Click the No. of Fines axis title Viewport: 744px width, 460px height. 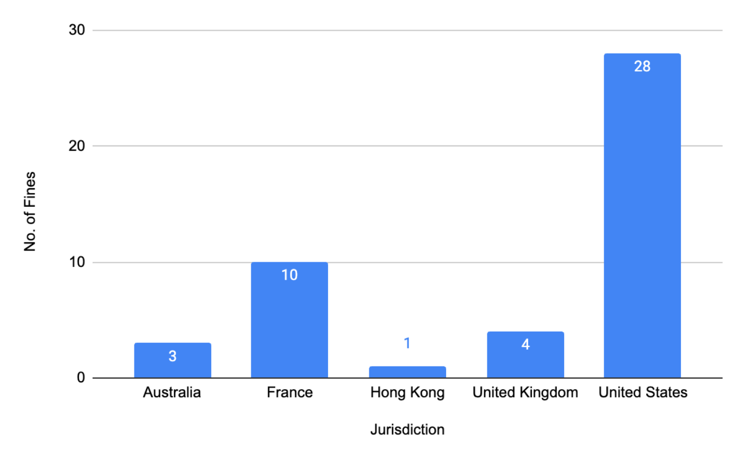pyautogui.click(x=30, y=211)
